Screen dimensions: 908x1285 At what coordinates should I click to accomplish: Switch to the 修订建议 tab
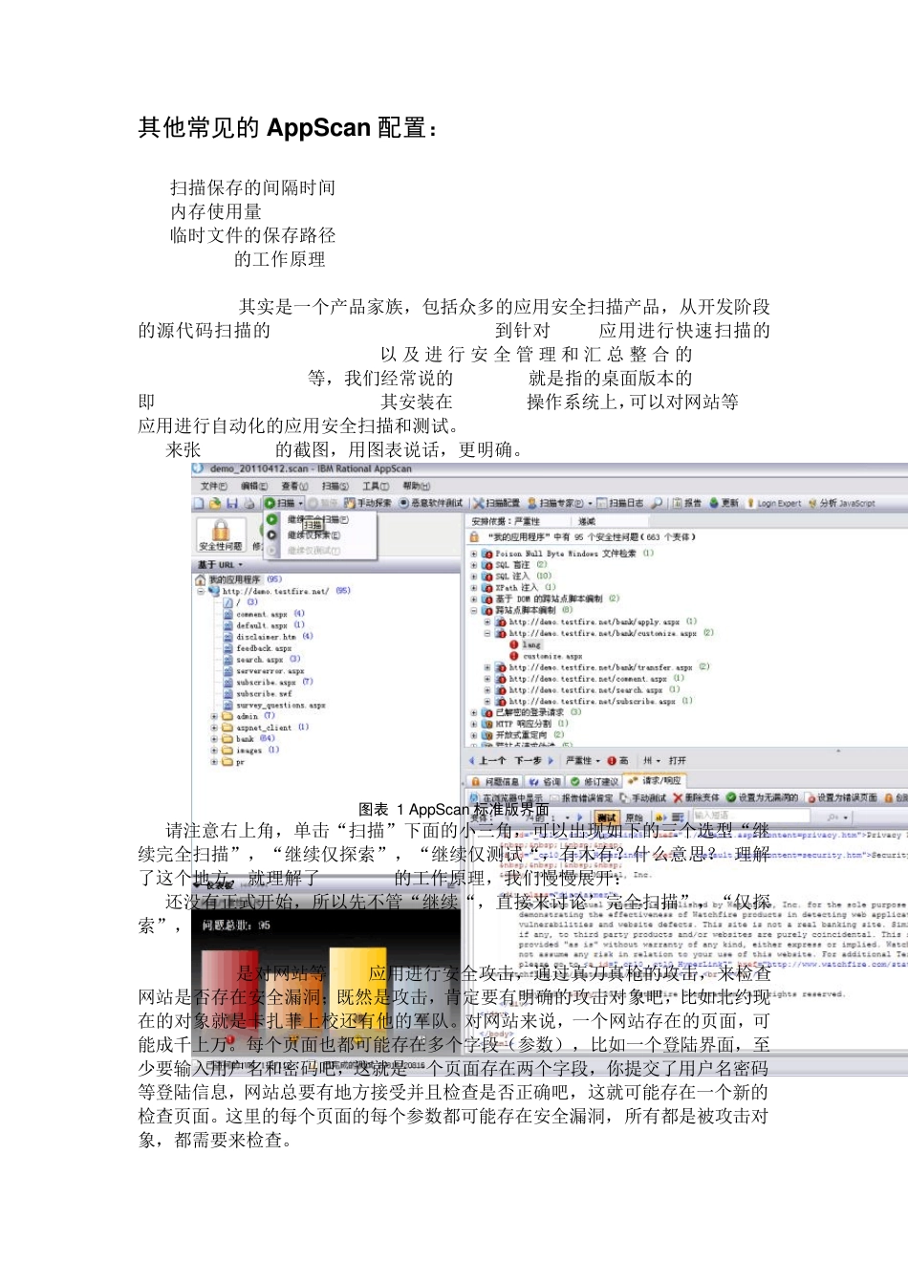(595, 781)
